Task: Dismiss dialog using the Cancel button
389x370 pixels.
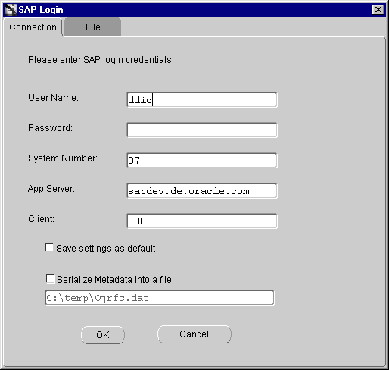Action: (194, 334)
